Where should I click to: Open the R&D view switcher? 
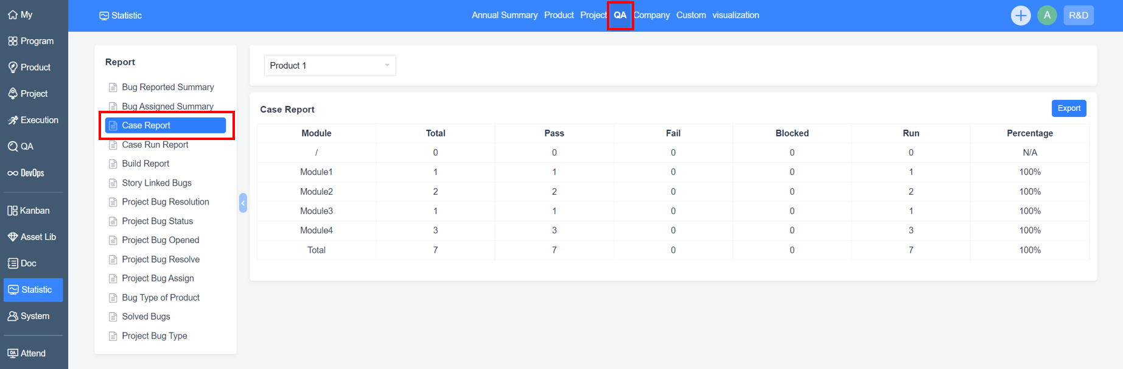[x=1078, y=15]
